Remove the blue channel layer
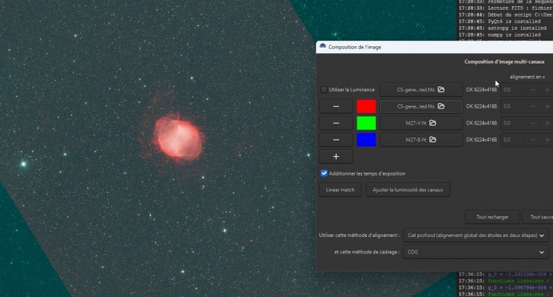This screenshot has width=553, height=297. click(x=336, y=140)
